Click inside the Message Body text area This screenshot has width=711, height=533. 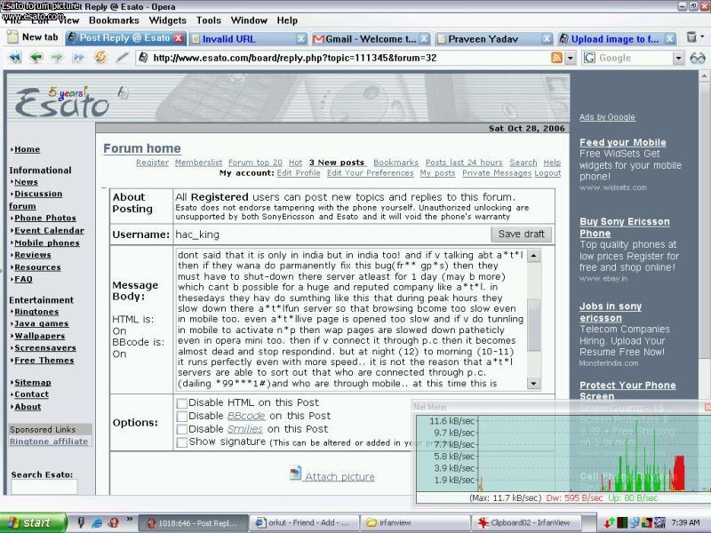350,320
